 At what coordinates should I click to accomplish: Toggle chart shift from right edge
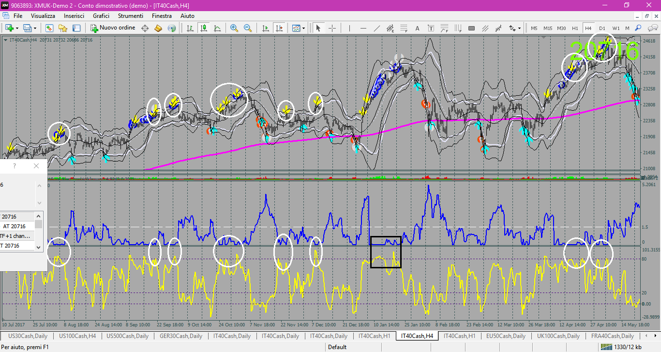click(x=279, y=28)
